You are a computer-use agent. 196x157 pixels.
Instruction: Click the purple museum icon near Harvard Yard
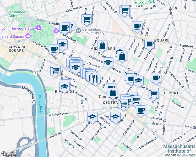point(56,31)
